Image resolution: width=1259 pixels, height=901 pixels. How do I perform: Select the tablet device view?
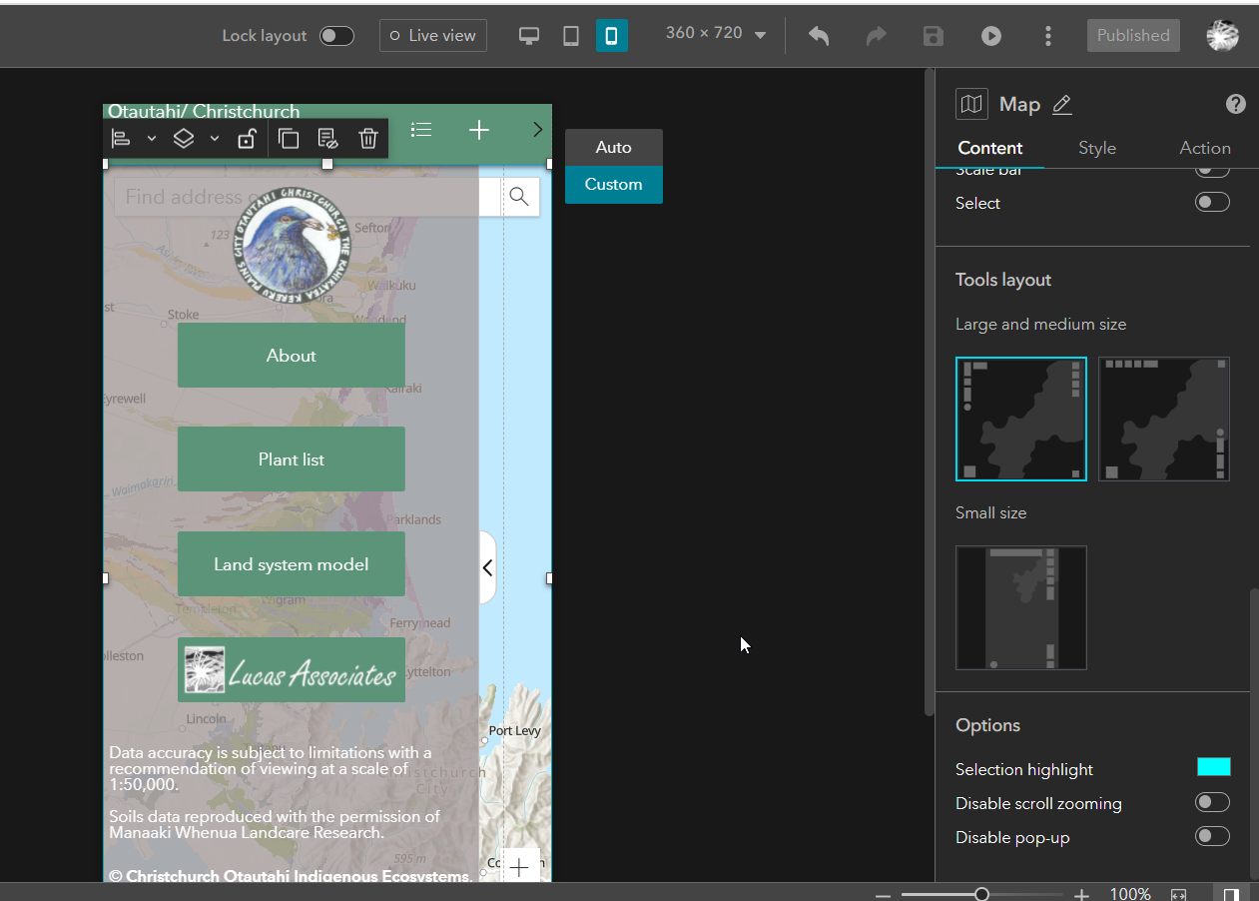point(570,35)
